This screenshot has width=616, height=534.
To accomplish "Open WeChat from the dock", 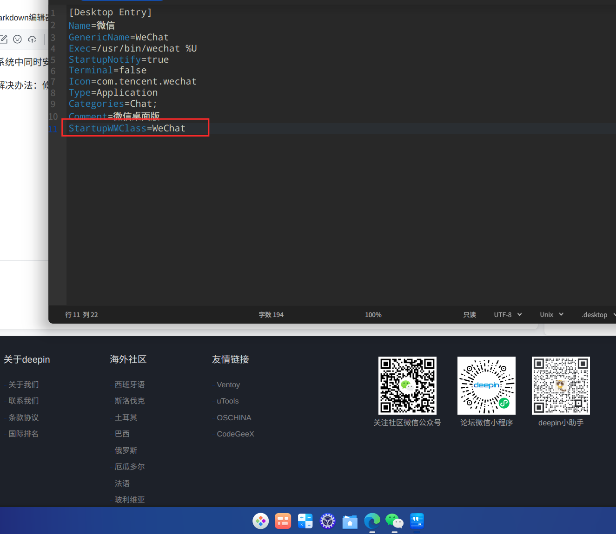I will point(395,521).
